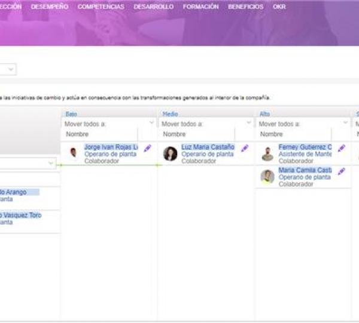Image resolution: width=359 pixels, height=323 pixels.
Task: Click Maria Camila profile photo
Action: pos(267,177)
